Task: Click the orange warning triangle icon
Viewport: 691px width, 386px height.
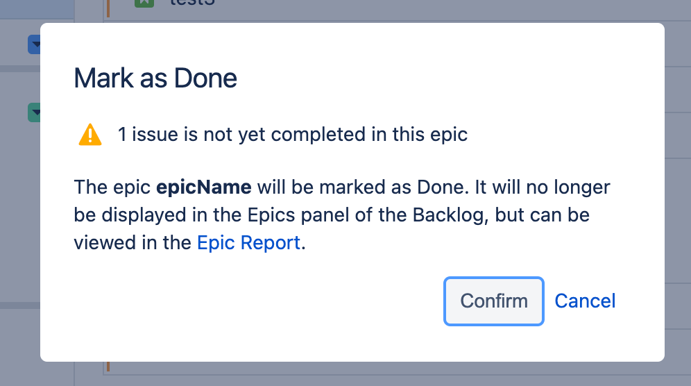Action: pyautogui.click(x=90, y=134)
